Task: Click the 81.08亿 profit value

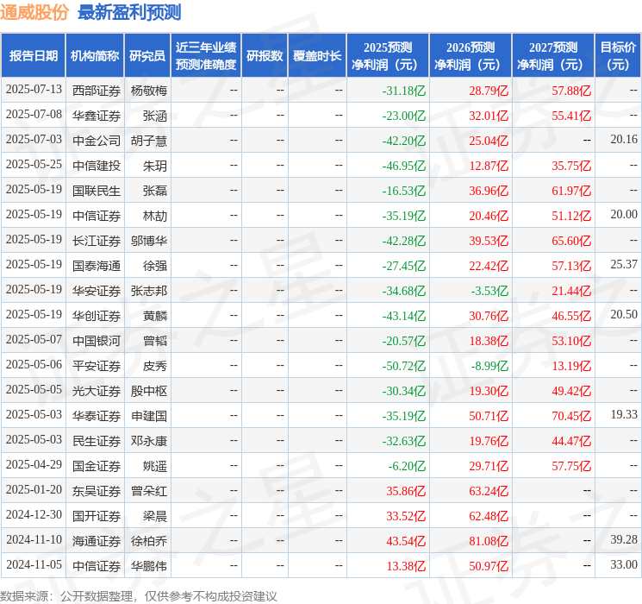Action: (x=489, y=541)
